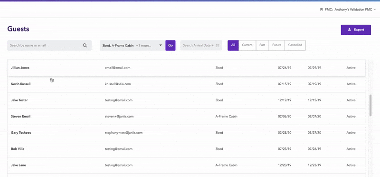Click arrival date 07/26/19
The image size is (380, 177).
(285, 68)
